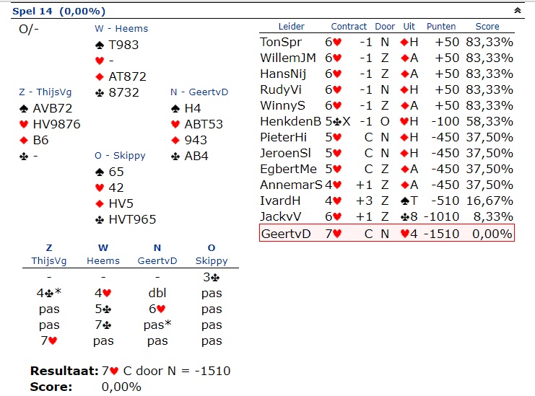The width and height of the screenshot is (535, 396).
Task: Click the 3 clubs opening bid by Skippy
Action: pos(212,277)
